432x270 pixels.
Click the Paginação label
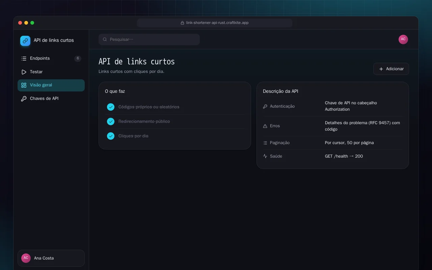click(280, 143)
